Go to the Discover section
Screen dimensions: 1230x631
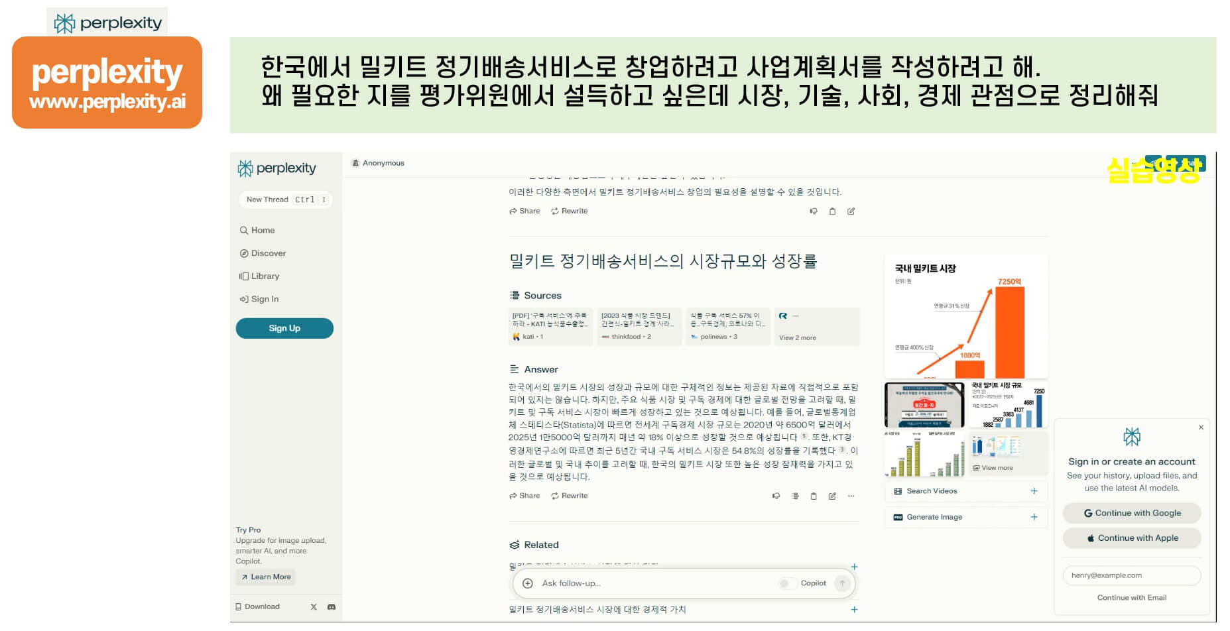point(263,253)
